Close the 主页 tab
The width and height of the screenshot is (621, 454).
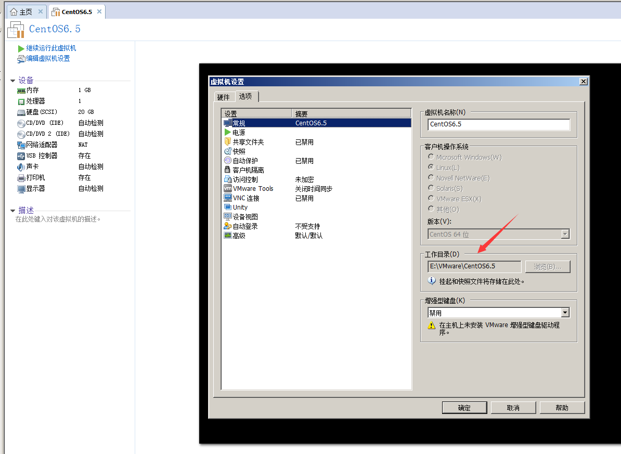pyautogui.click(x=41, y=11)
